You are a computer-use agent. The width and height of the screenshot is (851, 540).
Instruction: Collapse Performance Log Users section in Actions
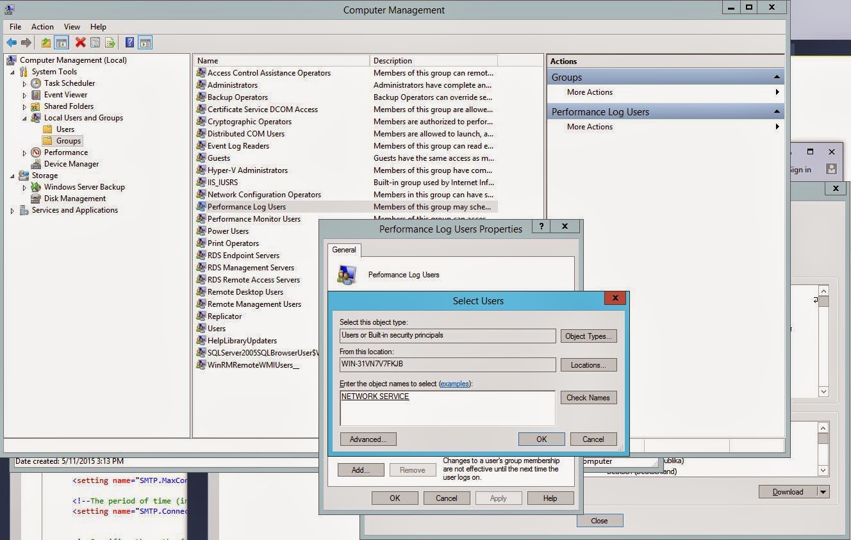pyautogui.click(x=777, y=111)
